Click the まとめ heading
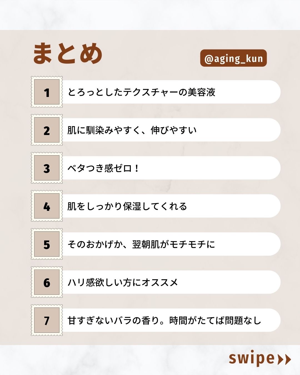Image resolution: width=300 pixels, height=375 pixels. click(68, 54)
